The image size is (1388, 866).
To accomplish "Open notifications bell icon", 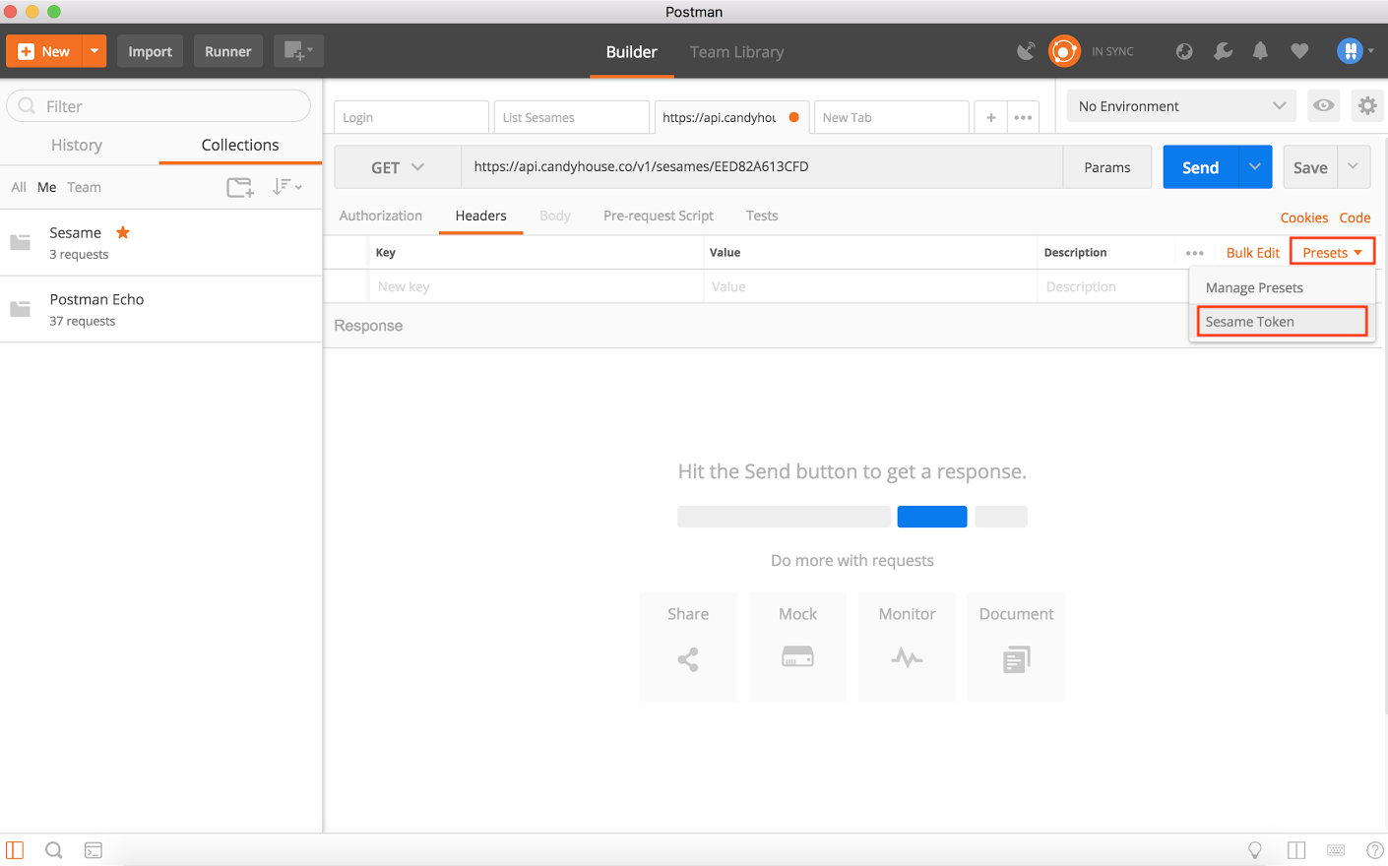I will click(1260, 51).
